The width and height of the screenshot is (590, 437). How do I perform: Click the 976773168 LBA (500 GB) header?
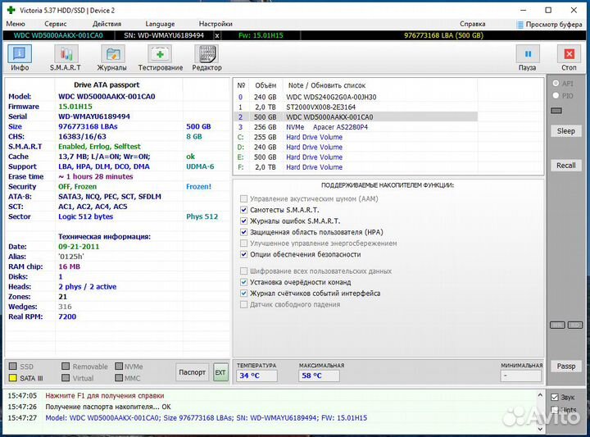pyautogui.click(x=443, y=36)
